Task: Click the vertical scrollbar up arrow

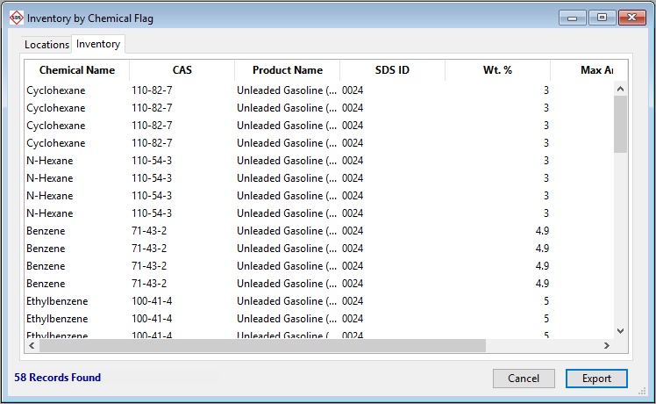Action: pos(620,89)
